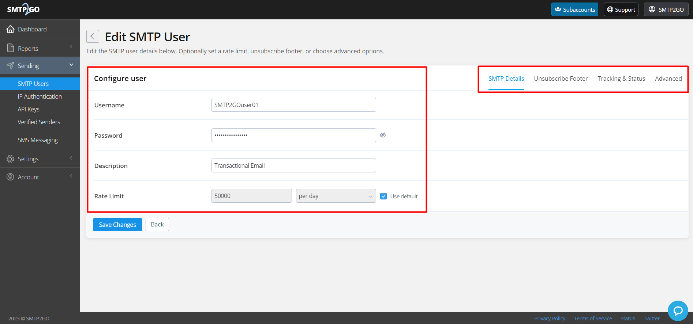The width and height of the screenshot is (693, 324).
Task: Click the Password input field
Action: [x=293, y=135]
